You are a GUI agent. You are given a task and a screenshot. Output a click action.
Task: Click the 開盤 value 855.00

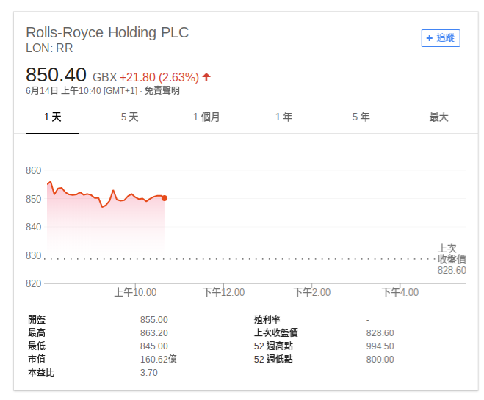pyautogui.click(x=153, y=320)
